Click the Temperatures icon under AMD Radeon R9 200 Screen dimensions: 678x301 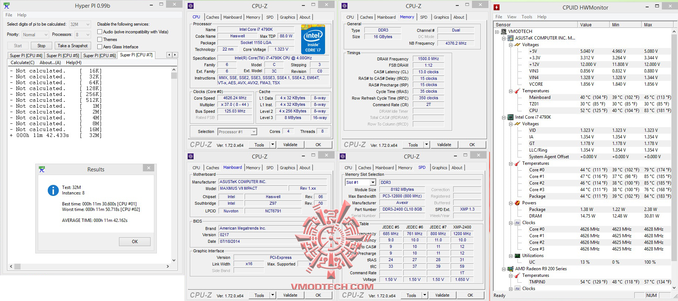tap(517, 275)
